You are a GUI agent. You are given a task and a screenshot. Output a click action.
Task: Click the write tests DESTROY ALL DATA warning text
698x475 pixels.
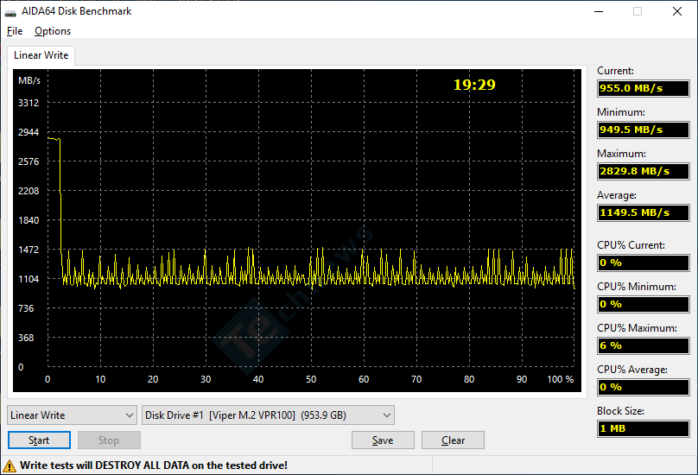(154, 465)
